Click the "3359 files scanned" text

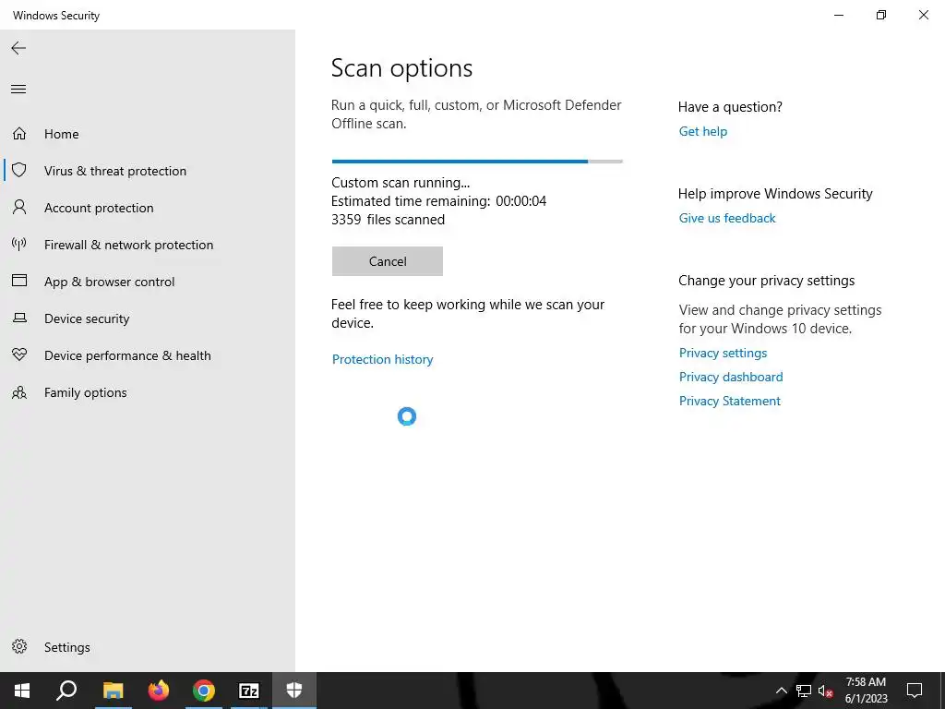click(389, 220)
